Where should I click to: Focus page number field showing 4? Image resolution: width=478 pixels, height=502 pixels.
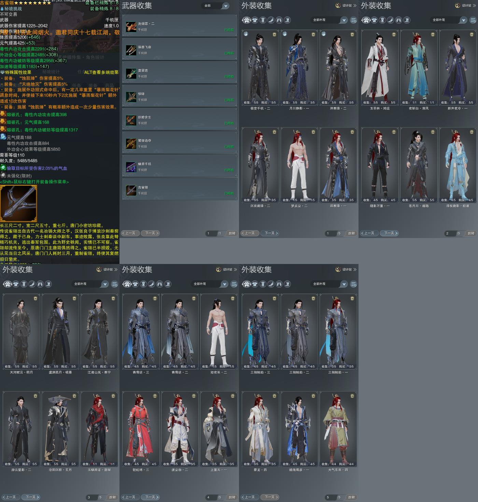(211, 497)
